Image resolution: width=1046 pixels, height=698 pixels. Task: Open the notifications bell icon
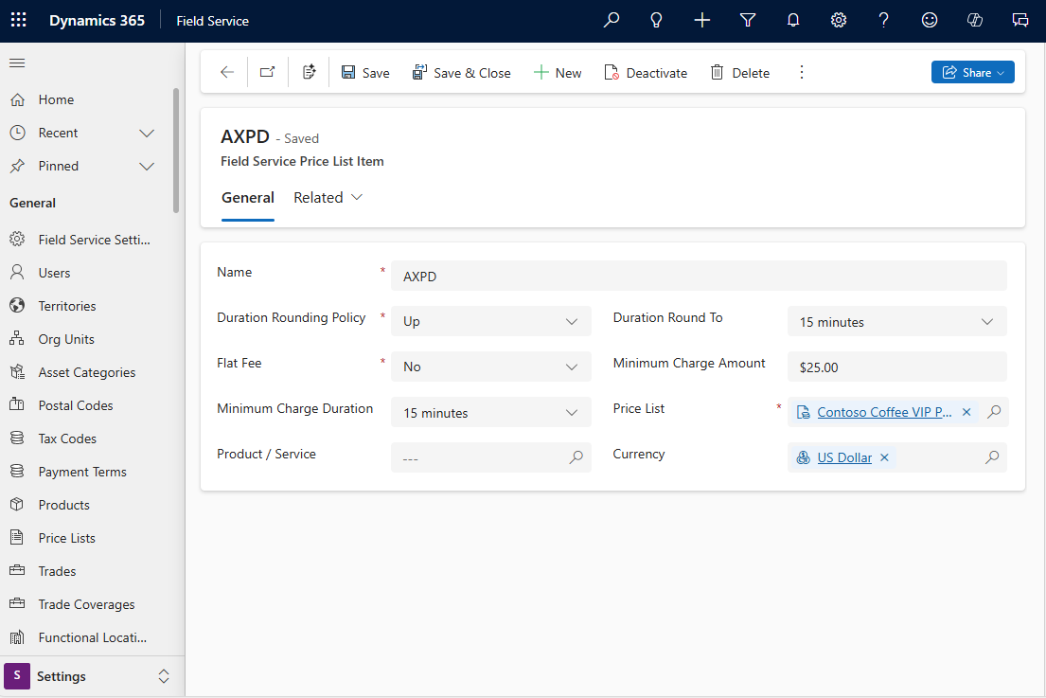792,20
